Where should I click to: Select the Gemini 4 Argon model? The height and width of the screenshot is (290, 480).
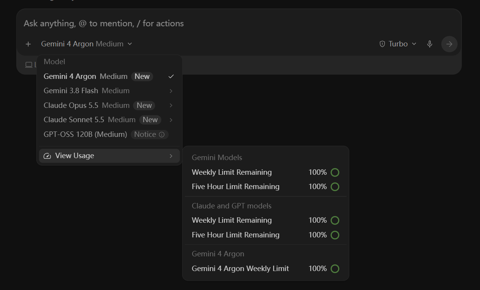(x=109, y=77)
